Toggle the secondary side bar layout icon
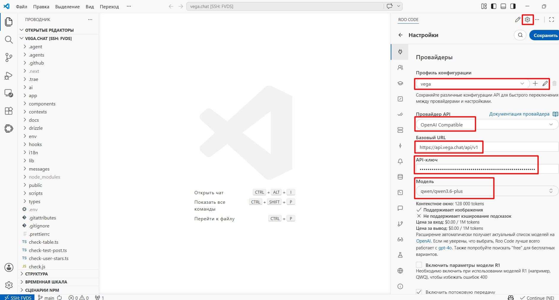 click(x=513, y=6)
